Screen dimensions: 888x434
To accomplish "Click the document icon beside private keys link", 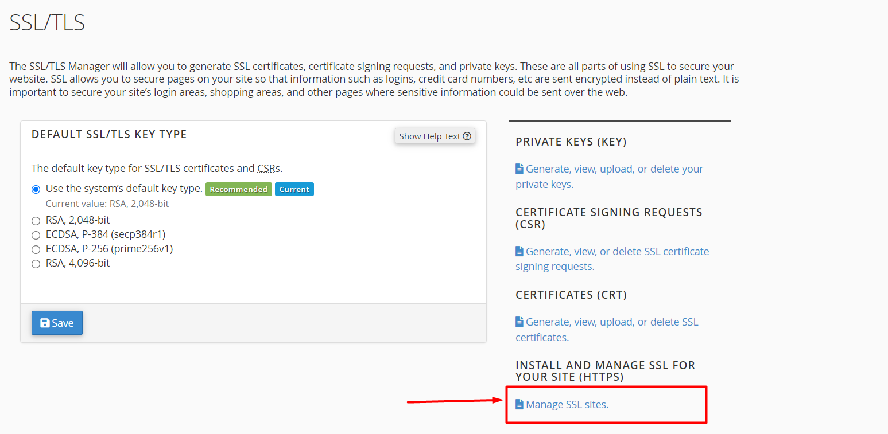I will click(519, 169).
